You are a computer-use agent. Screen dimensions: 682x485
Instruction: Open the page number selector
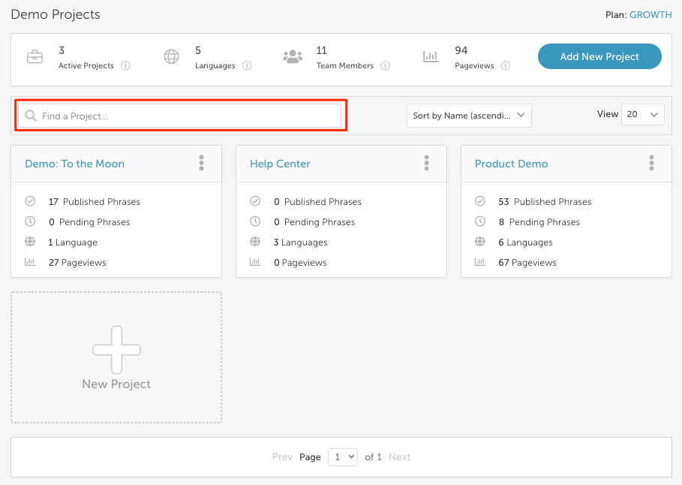coord(343,457)
